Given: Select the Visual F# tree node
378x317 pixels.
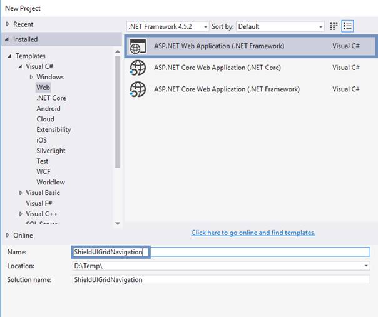Looking at the screenshot, I should (39, 203).
